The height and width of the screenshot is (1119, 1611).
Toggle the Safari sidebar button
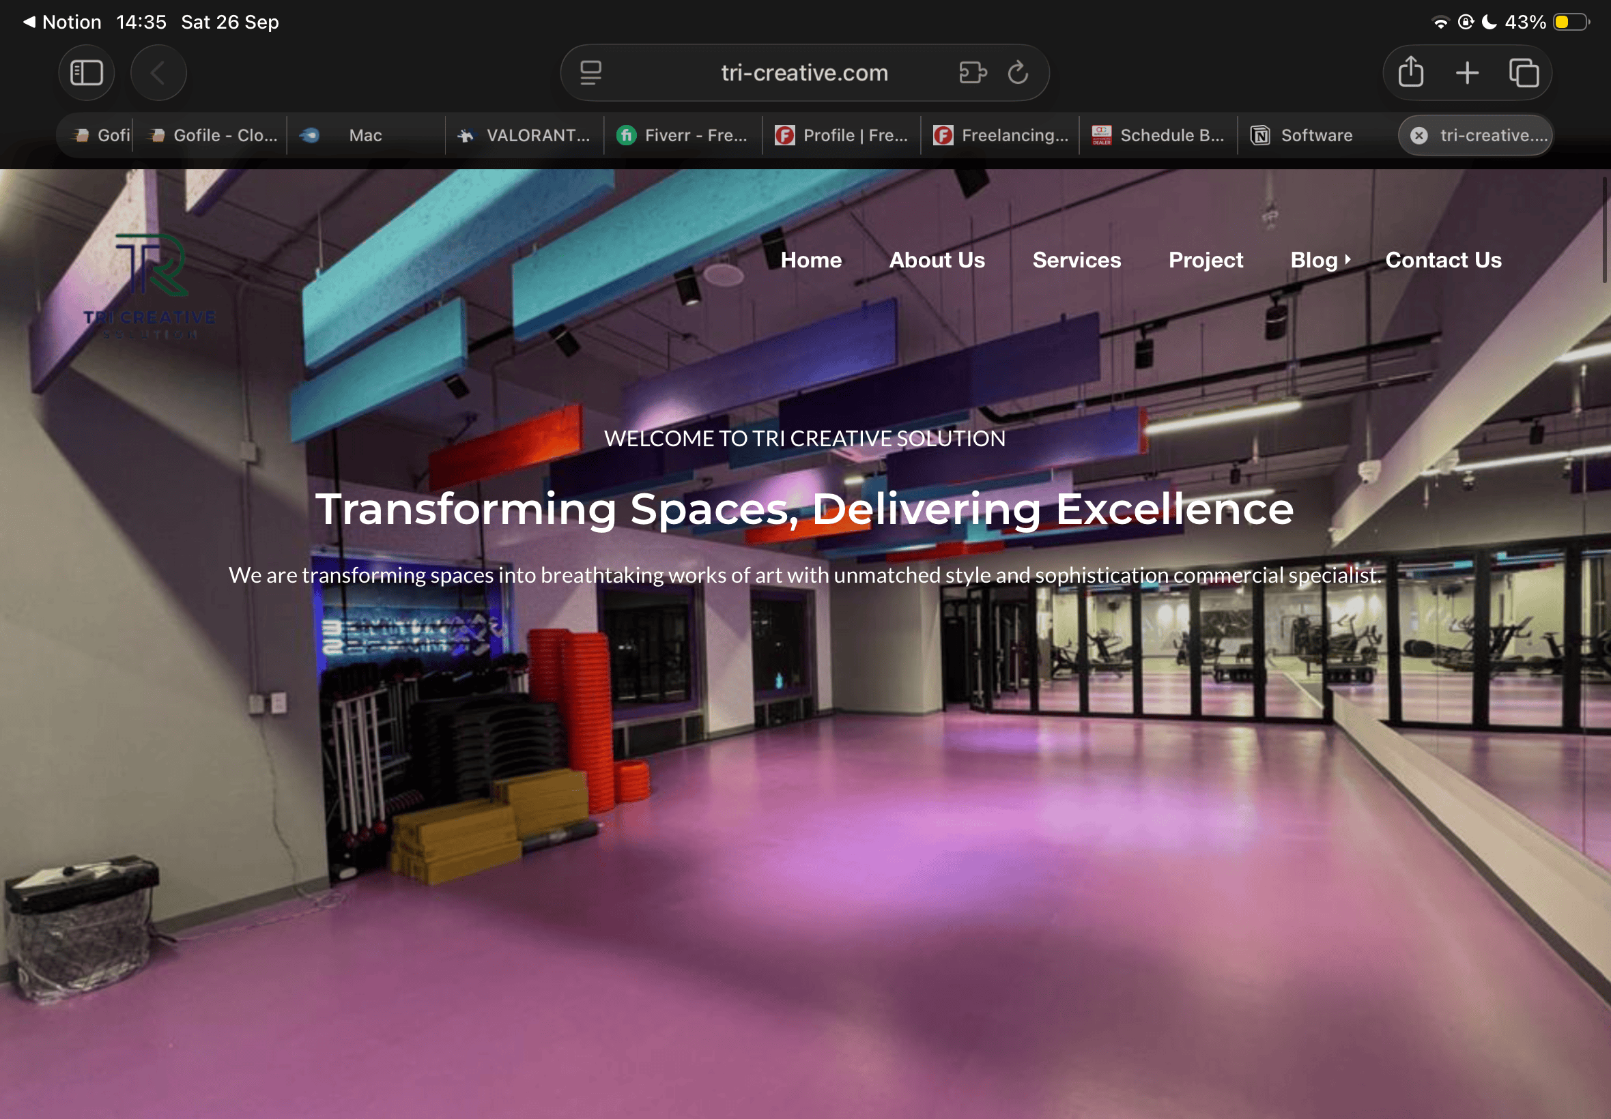click(86, 73)
